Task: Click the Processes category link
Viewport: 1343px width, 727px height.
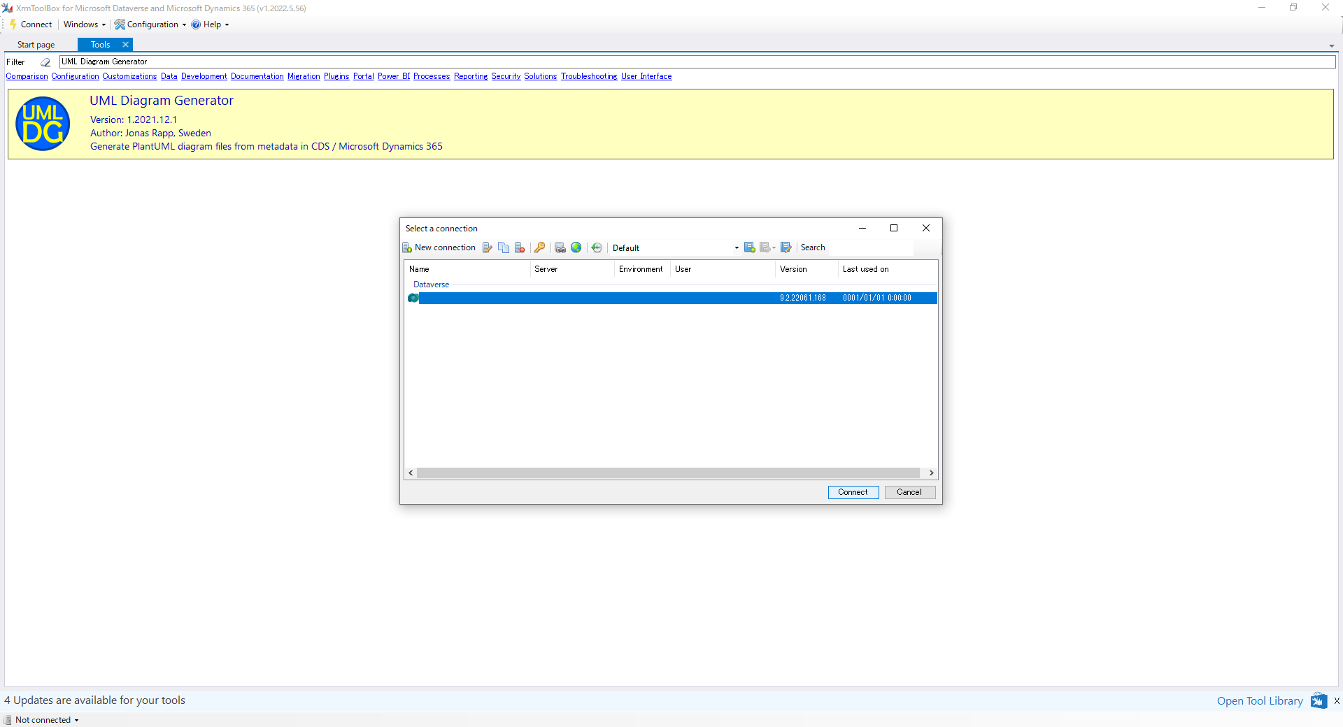Action: 431,76
